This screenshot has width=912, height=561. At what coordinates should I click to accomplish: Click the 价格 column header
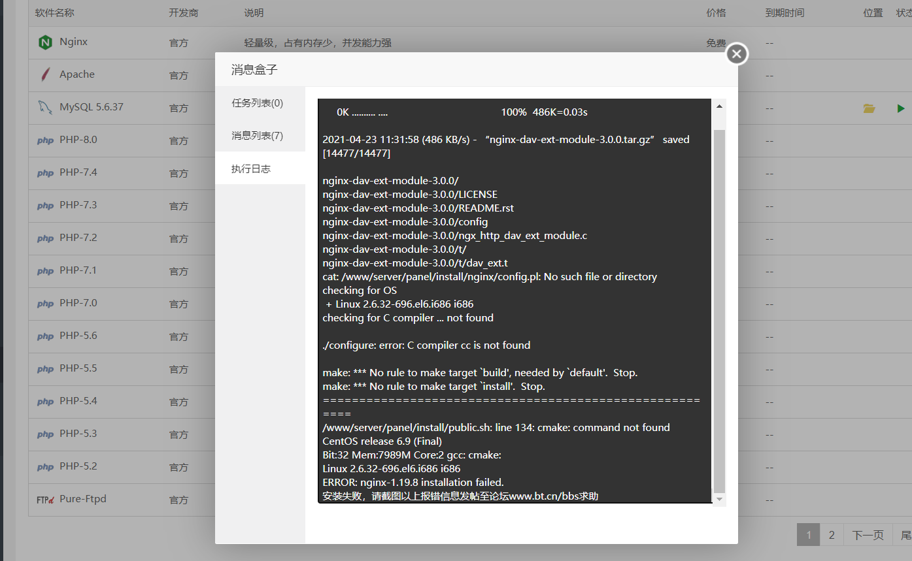716,13
